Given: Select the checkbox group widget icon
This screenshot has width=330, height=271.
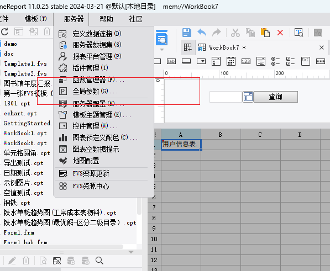Looking at the screenshot, I should click(x=290, y=61).
